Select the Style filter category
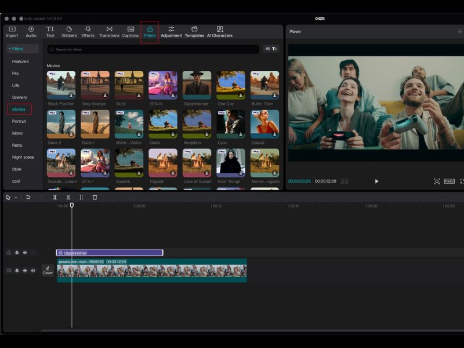This screenshot has height=348, width=464. click(x=17, y=169)
